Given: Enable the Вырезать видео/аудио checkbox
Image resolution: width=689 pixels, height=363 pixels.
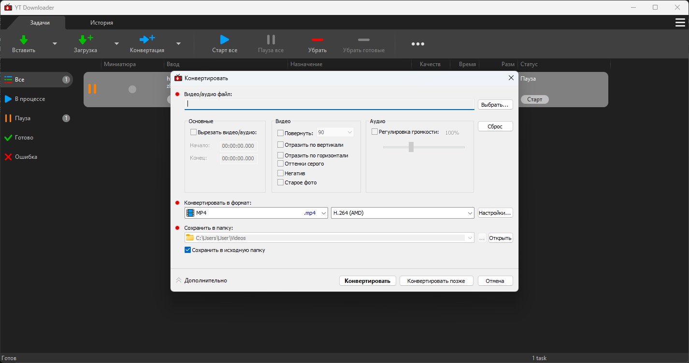Looking at the screenshot, I should [x=194, y=132].
